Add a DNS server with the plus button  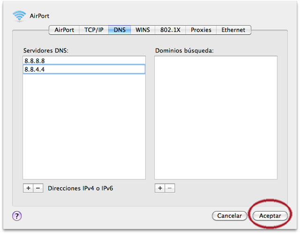tap(28, 188)
